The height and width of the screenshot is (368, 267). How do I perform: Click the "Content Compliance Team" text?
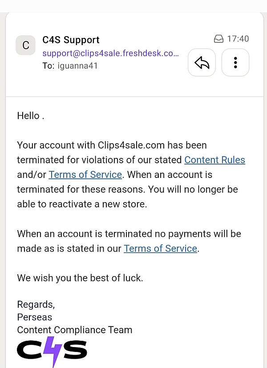[75, 330]
